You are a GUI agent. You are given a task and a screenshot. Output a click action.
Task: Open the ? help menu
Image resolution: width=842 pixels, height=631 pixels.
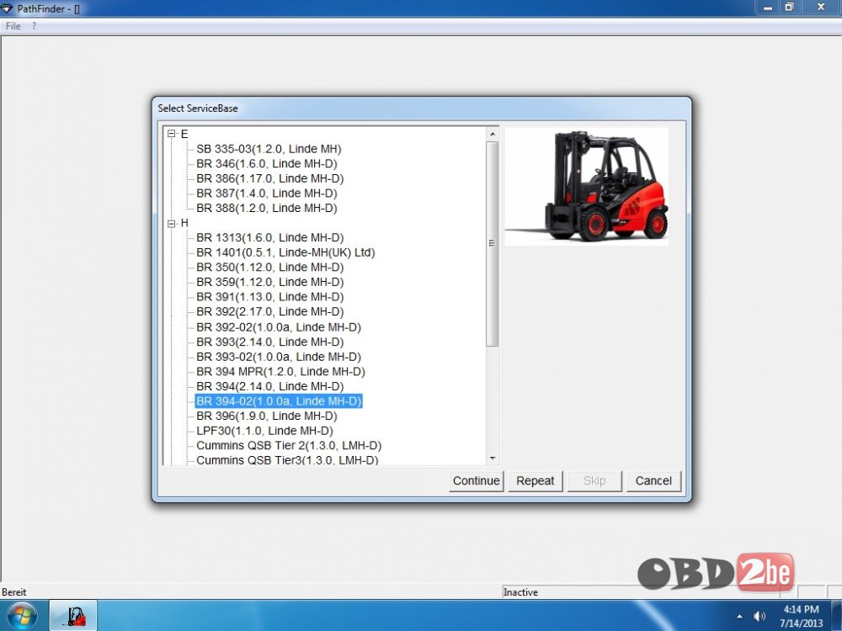(34, 26)
